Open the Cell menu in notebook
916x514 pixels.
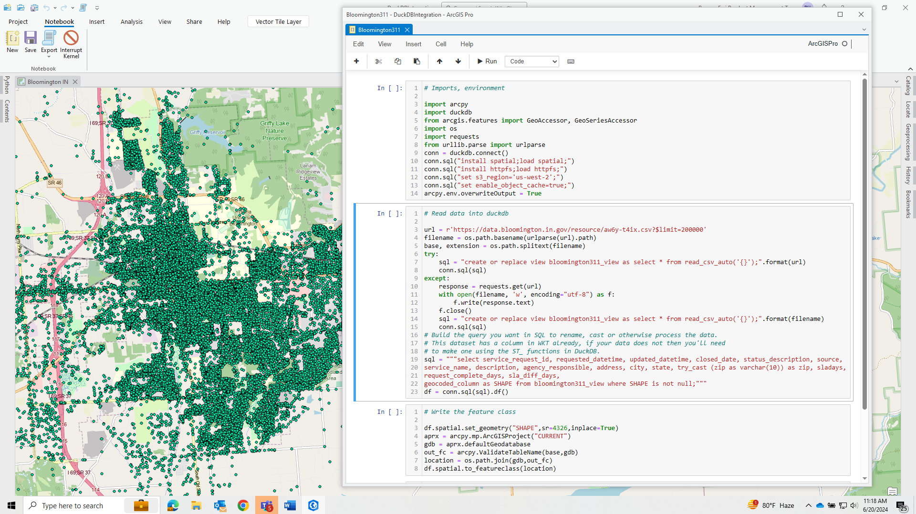[440, 44]
